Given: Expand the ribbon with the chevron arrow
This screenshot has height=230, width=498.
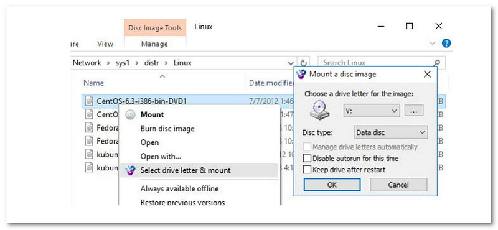Looking at the screenshot, I should pyautogui.click(x=432, y=43).
